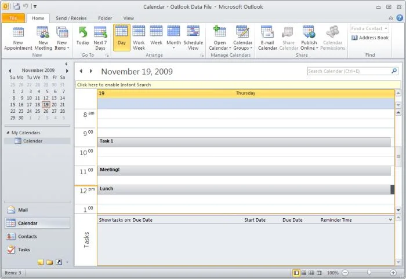Toggle the Week view button

click(x=156, y=32)
